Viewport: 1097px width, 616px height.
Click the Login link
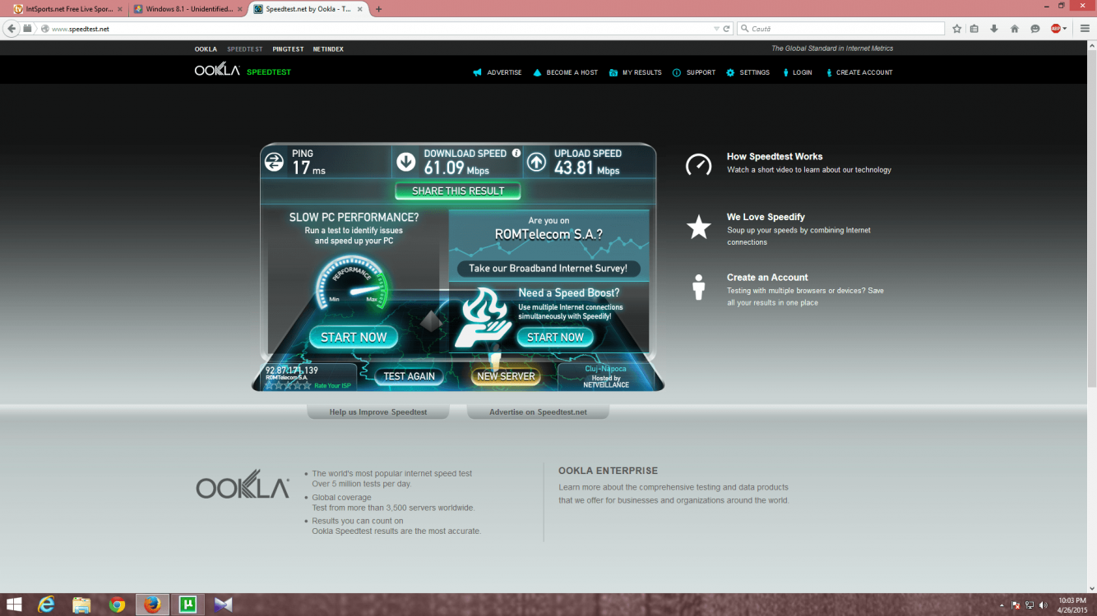[796, 72]
